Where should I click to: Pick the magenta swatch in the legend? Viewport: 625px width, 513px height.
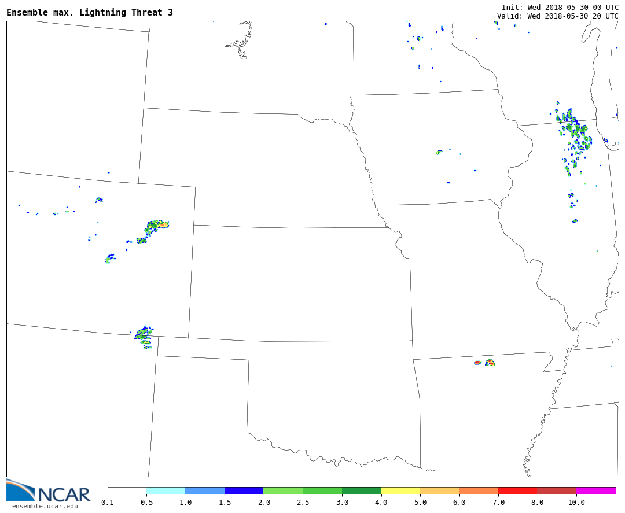595,490
